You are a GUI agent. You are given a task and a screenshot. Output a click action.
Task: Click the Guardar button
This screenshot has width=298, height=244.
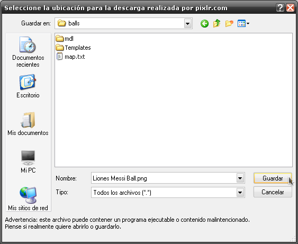[x=273, y=178]
